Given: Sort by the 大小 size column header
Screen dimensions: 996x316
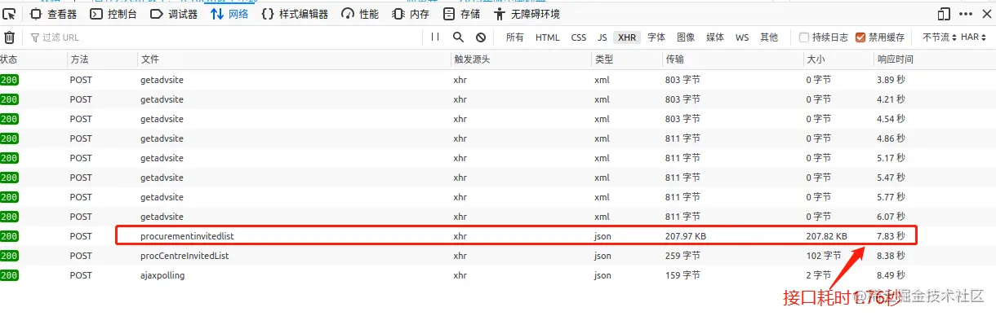Looking at the screenshot, I should tap(838, 59).
